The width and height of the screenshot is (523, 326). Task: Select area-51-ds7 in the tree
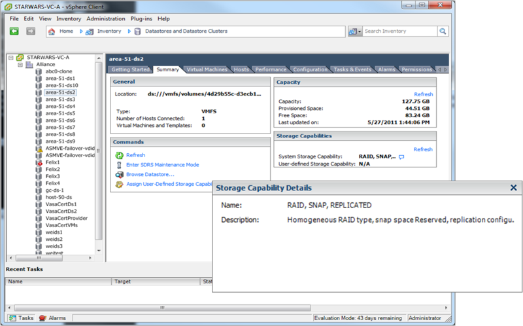coord(60,128)
